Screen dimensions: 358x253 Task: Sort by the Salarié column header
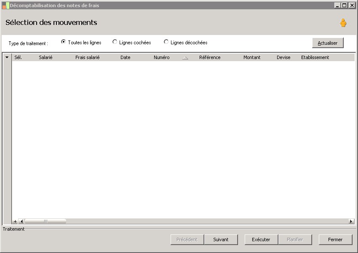click(x=45, y=57)
